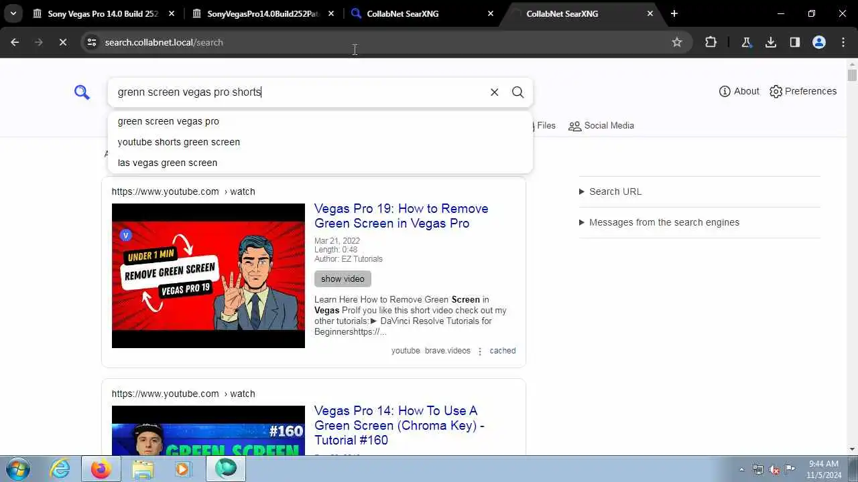
Task: Open browser extensions puzzle icon
Action: coord(711,42)
